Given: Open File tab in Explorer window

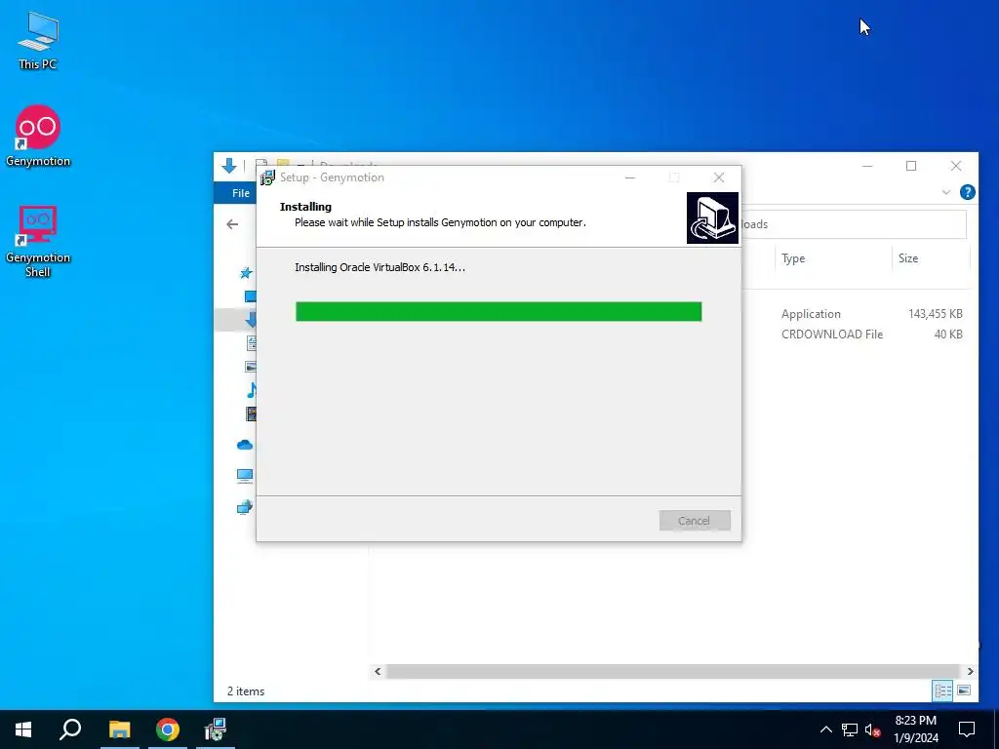Looking at the screenshot, I should (240, 193).
